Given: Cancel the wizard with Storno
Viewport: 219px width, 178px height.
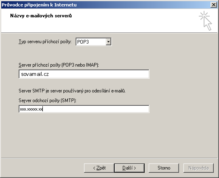Looking at the screenshot, I should click(x=164, y=168).
